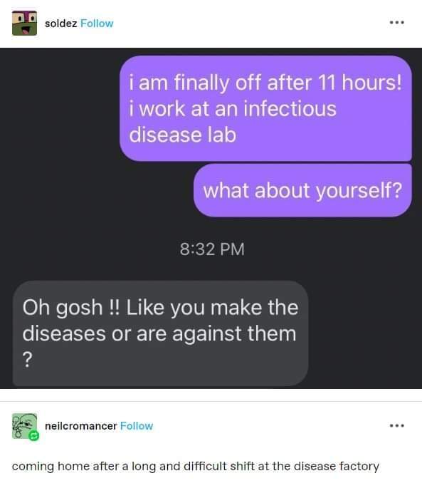422x493 pixels.
Task: Click the 'Oh gosh !!' gray reply bubble
Action: point(160,333)
